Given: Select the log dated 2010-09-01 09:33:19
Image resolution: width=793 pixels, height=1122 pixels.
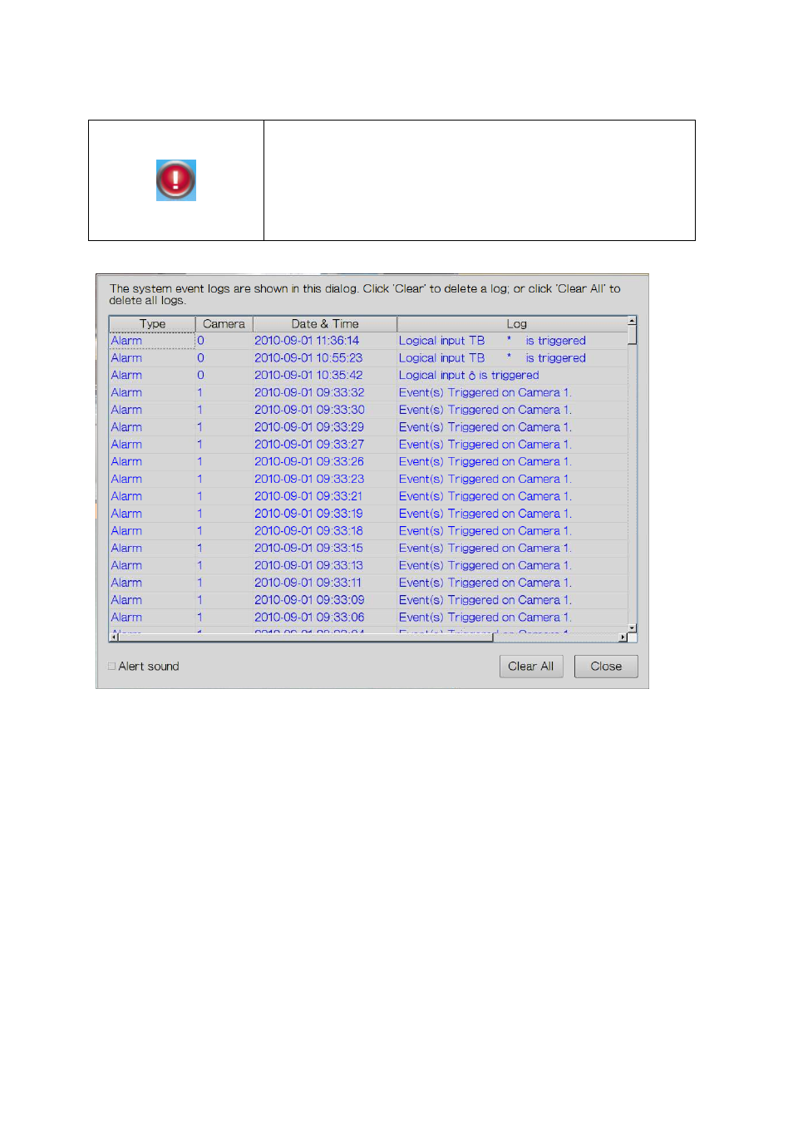Looking at the screenshot, I should [368, 514].
